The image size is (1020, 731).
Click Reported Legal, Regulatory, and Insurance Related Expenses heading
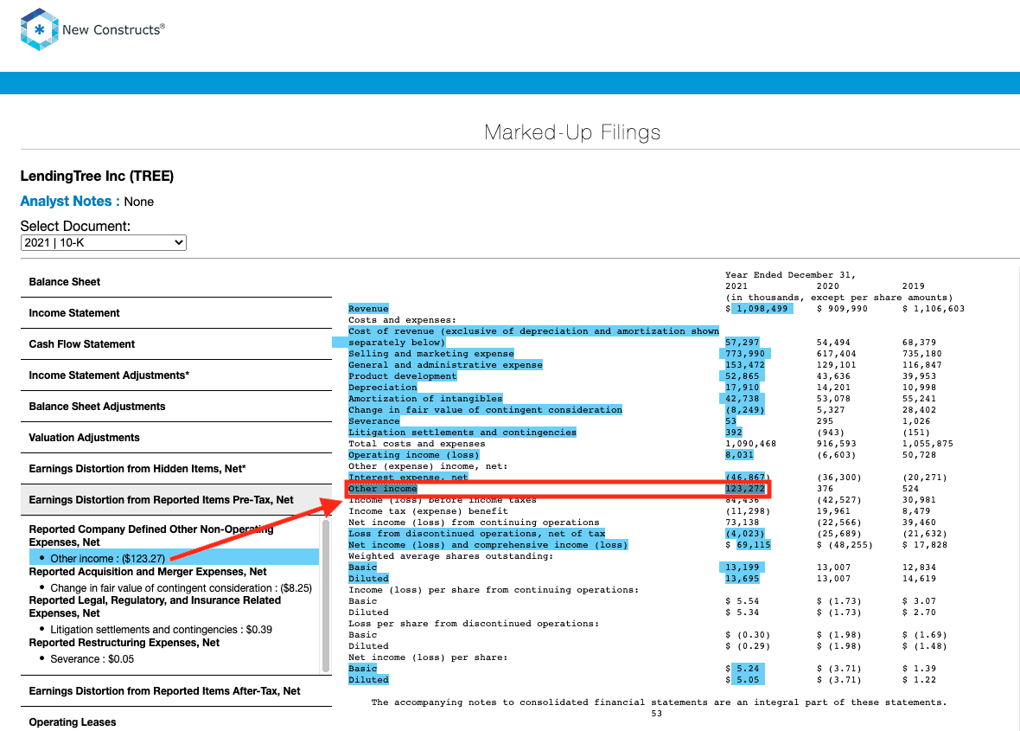155,606
